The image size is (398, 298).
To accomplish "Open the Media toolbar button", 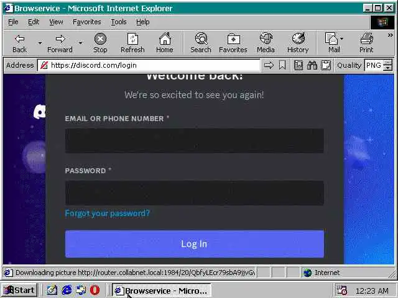I will (266, 43).
